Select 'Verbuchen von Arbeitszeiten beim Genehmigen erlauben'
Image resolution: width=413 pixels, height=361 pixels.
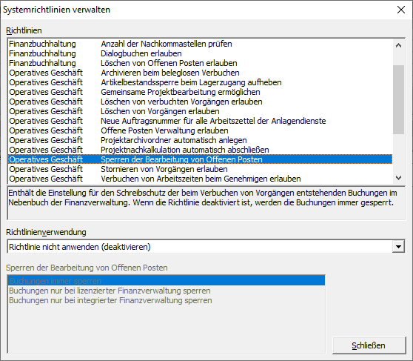pyautogui.click(x=200, y=179)
